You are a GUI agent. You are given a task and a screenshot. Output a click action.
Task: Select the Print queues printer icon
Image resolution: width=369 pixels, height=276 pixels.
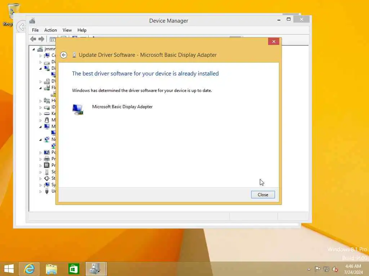47,159
